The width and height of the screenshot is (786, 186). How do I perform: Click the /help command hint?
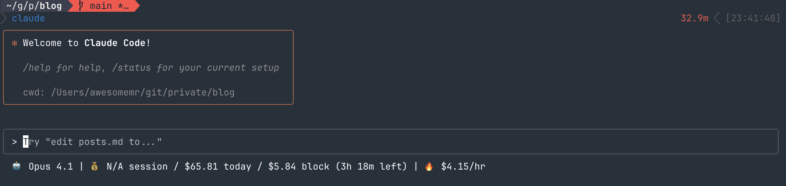[x=37, y=68]
